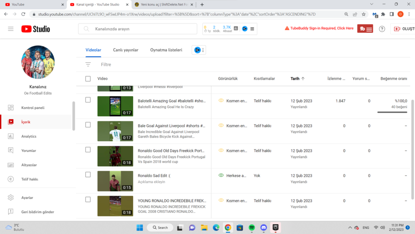
Task: Toggle the select-all videos checkbox
Action: point(88,79)
